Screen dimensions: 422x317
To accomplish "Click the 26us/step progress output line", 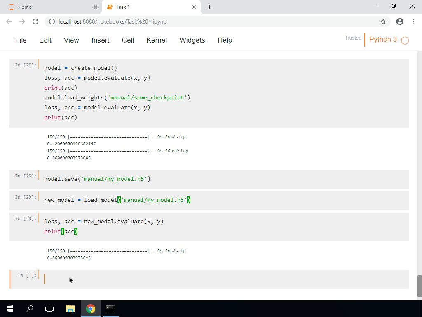I will [x=117, y=151].
